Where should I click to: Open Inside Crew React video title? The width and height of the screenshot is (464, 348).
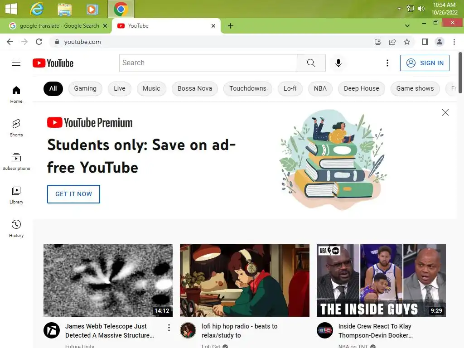click(376, 330)
